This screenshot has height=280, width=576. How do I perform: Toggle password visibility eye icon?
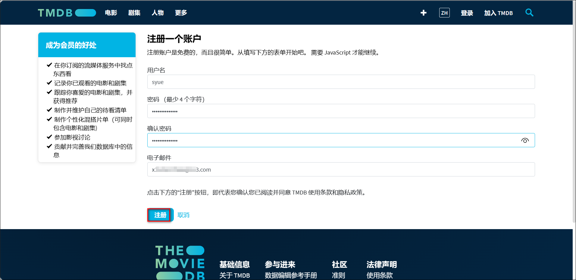click(x=525, y=141)
